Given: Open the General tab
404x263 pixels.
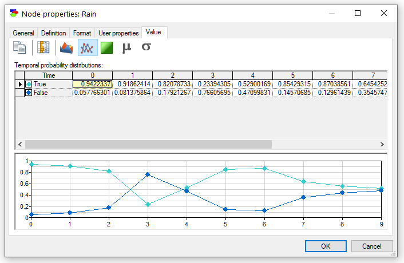Looking at the screenshot, I should tap(23, 33).
